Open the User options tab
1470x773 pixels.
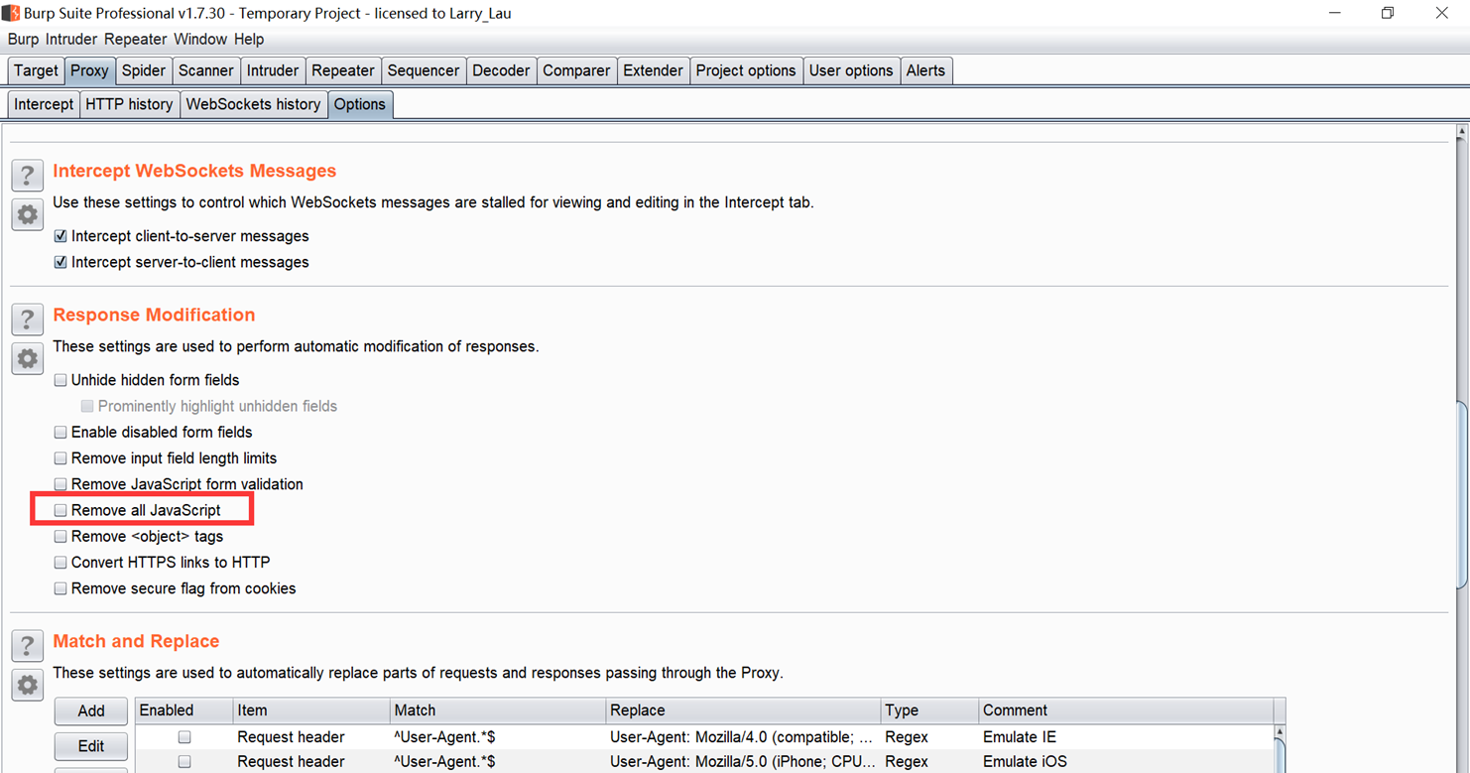pos(851,70)
